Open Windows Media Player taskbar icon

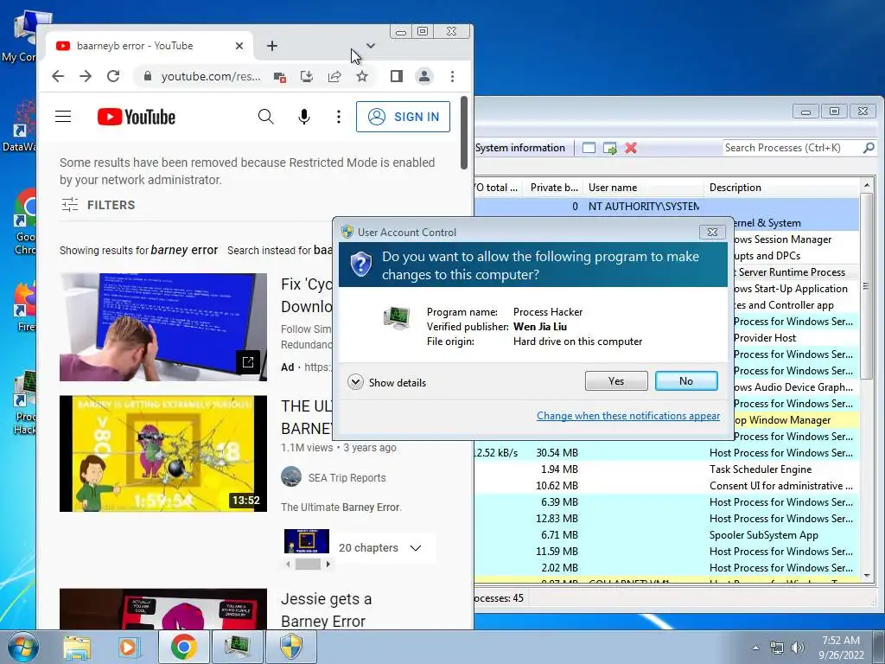click(128, 647)
